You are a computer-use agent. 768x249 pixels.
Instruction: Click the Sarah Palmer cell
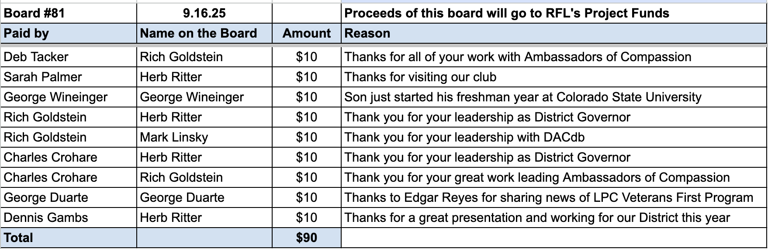69,77
